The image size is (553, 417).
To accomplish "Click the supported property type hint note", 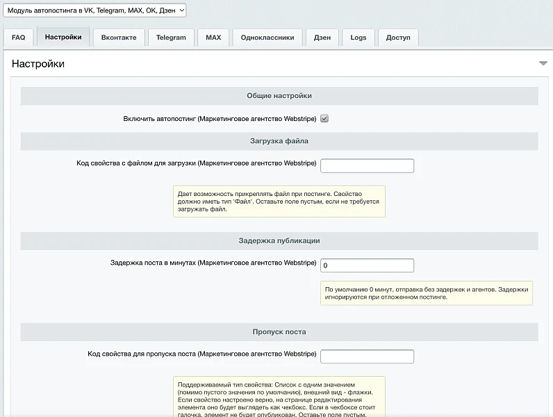I will [279, 397].
